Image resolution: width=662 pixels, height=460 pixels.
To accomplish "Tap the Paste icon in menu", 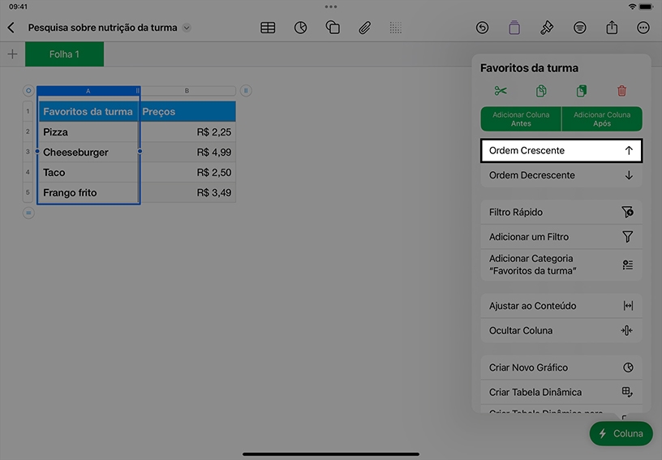I will click(582, 91).
